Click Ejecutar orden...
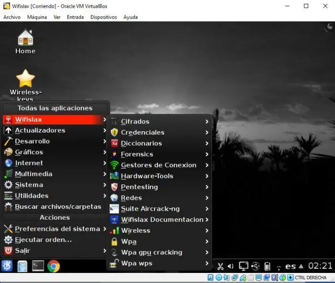335x283 pixels. [55, 239]
